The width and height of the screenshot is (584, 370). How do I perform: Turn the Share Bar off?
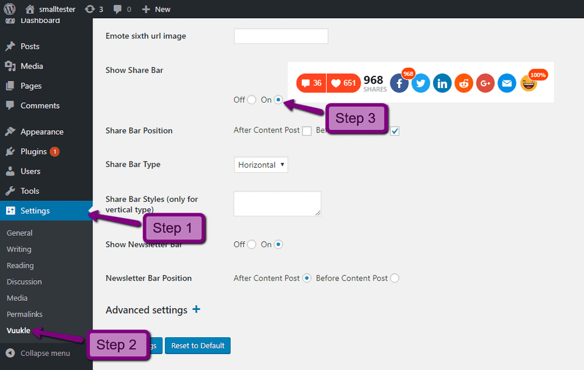pos(251,100)
